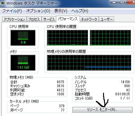The width and height of the screenshot is (135, 116).
Task: Click the コミット (GB) value 1 / 11
Action: (x=125, y=98)
